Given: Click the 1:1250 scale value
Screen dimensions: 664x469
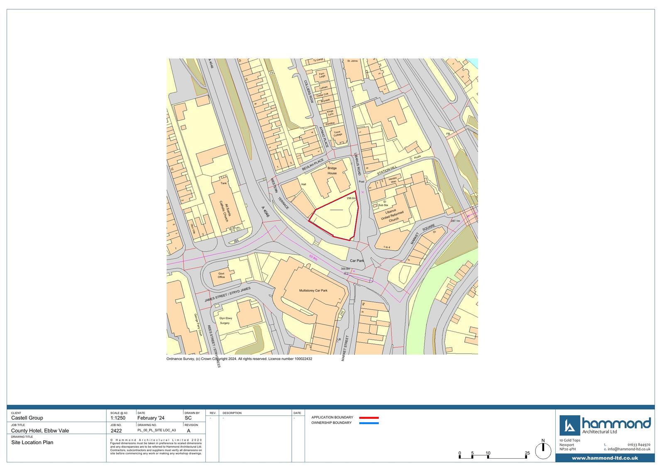Looking at the screenshot, I should (x=118, y=418).
